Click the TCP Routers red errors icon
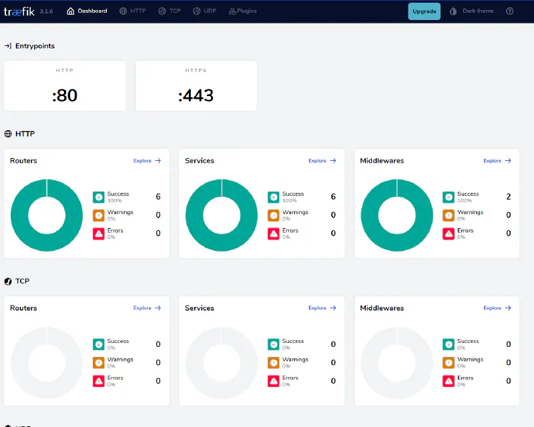This screenshot has height=427, width=534. click(98, 381)
